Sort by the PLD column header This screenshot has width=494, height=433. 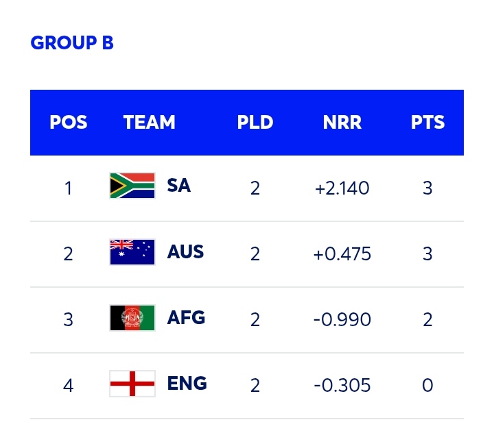[255, 123]
